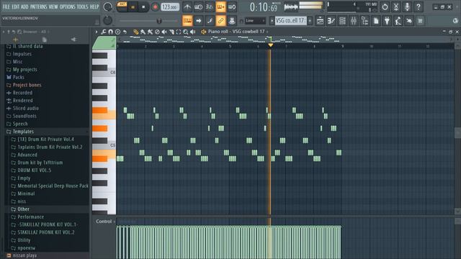461x259 pixels.
Task: Open the Piano roll view button in toolbar
Action: click(331, 21)
